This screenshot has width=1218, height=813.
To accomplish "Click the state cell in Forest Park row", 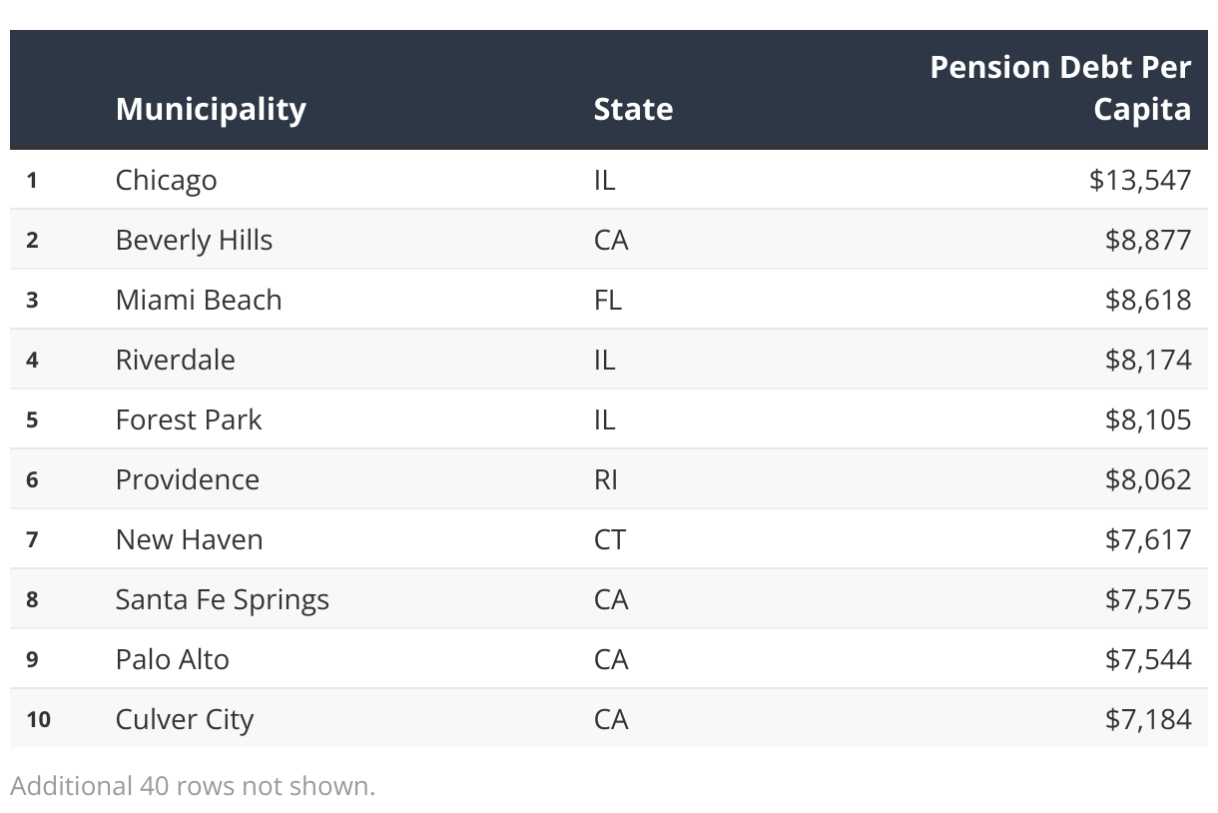I will click(604, 419).
